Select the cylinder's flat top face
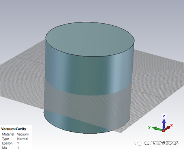 [x=90, y=39]
